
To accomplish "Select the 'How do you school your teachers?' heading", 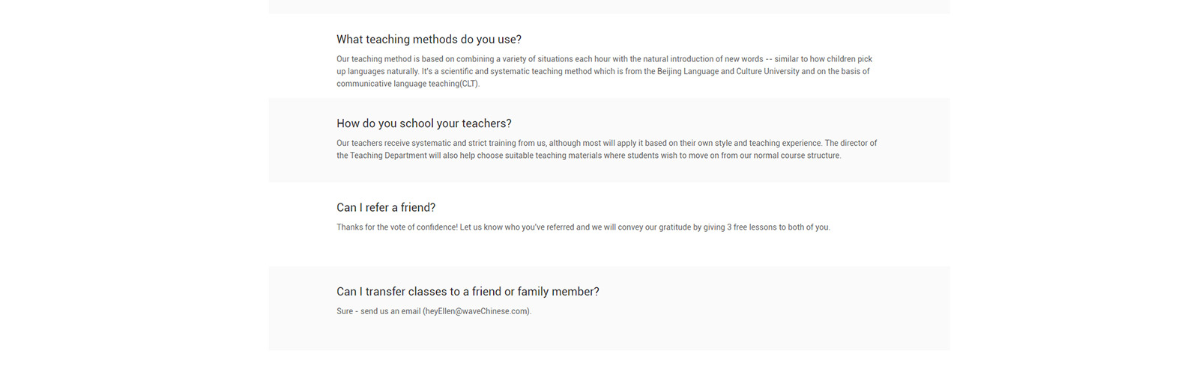I will pyautogui.click(x=423, y=123).
